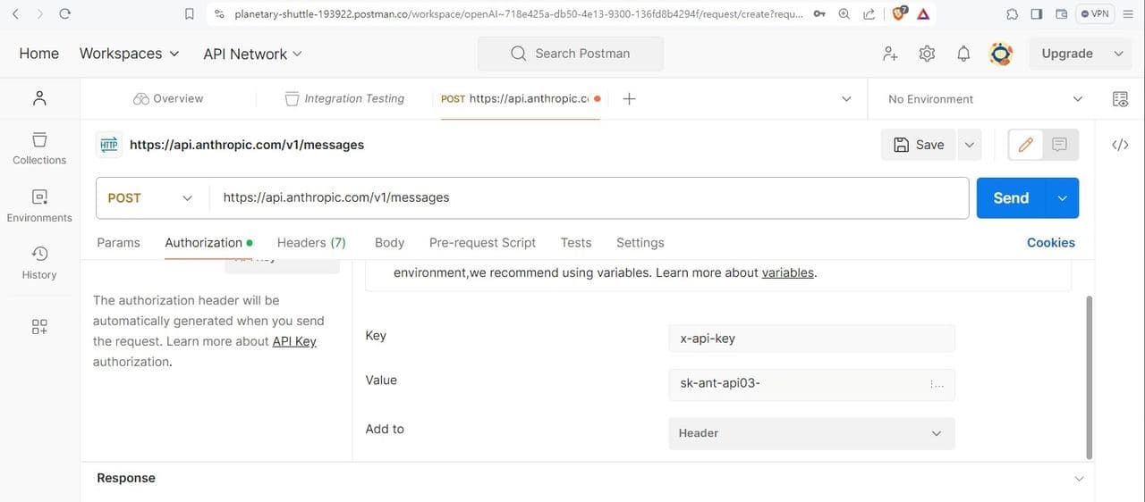Follow the API Key authorization link
1145x502 pixels.
click(294, 341)
